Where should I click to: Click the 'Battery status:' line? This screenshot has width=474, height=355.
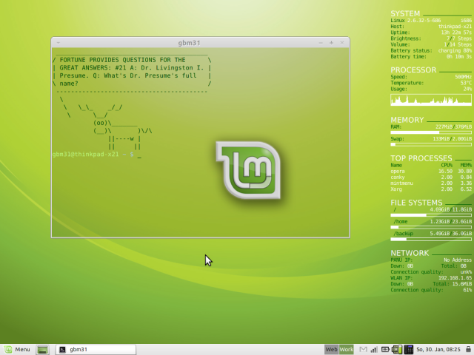[431, 50]
